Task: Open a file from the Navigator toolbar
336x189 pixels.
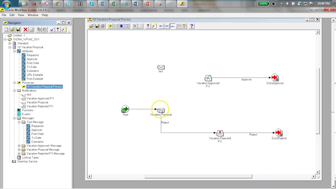Action: 12,30
